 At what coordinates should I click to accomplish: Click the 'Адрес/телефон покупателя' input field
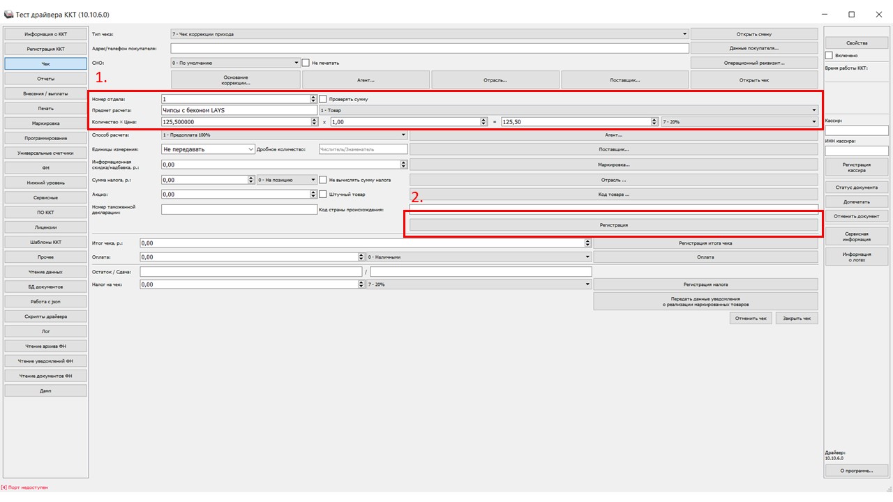coord(429,48)
